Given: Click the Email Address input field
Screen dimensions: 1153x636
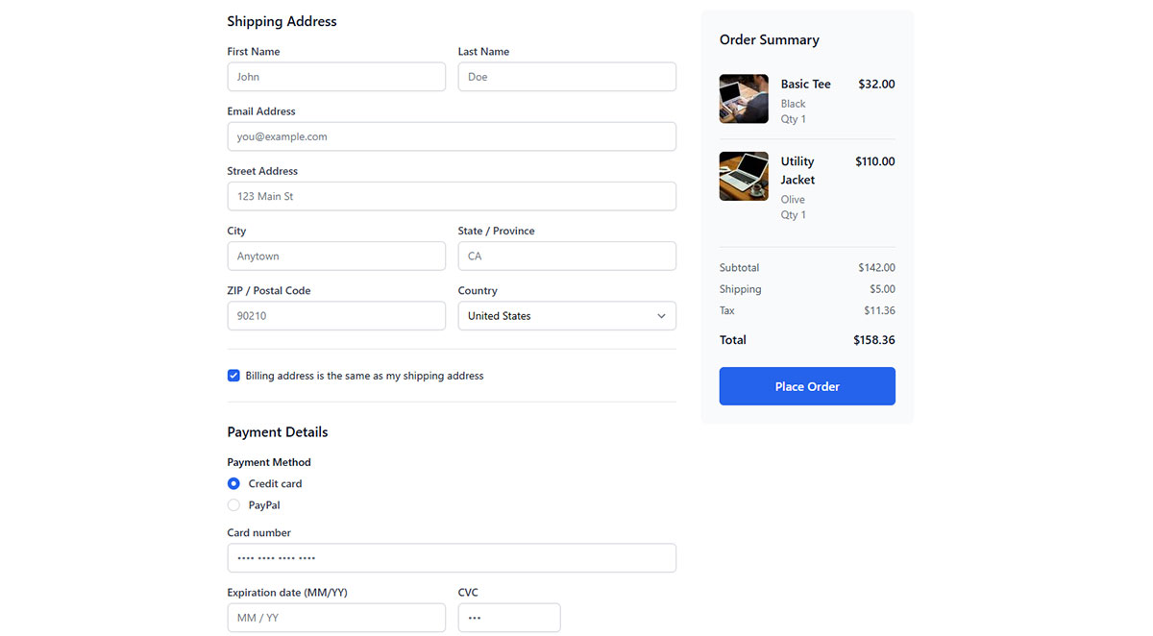Looking at the screenshot, I should 452,136.
